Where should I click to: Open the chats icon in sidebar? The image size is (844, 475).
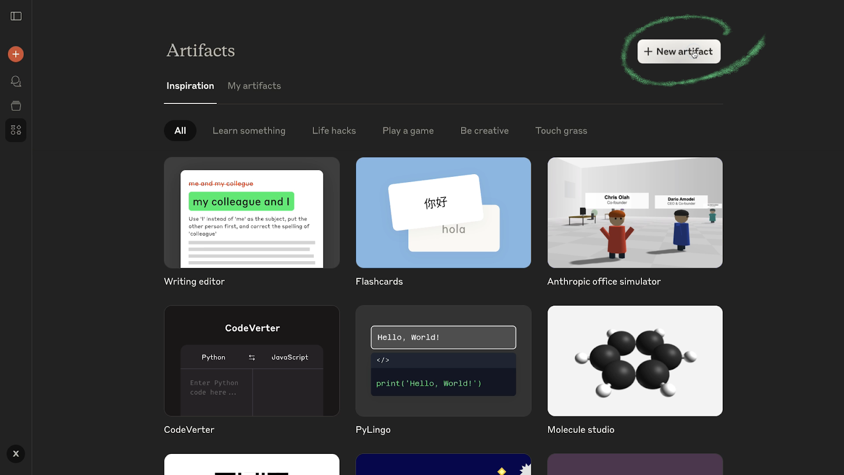click(x=16, y=81)
